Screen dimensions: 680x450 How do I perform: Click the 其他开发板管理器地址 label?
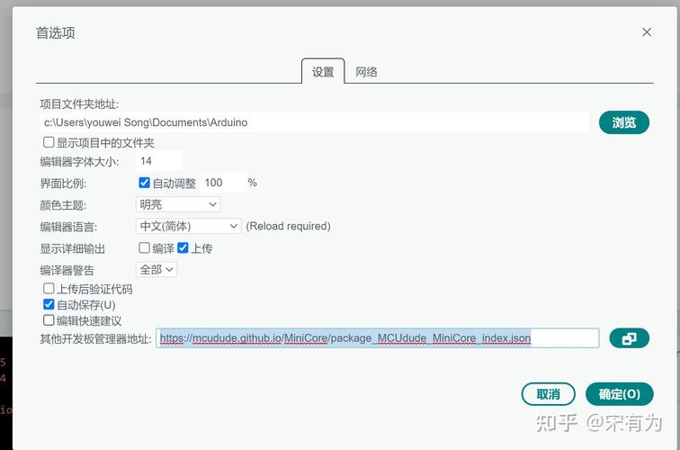click(96, 338)
